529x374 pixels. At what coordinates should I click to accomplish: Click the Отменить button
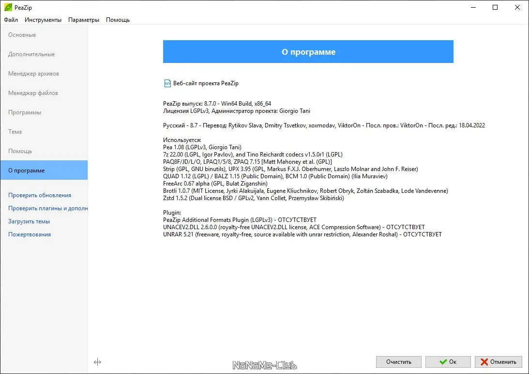499,362
